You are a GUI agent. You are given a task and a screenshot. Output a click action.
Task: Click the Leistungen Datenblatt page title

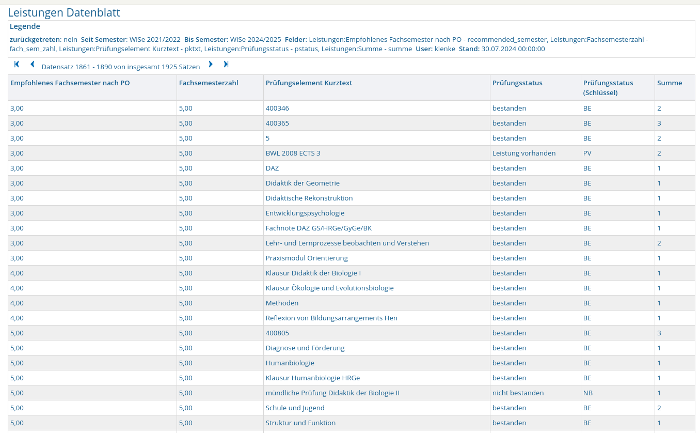click(64, 12)
